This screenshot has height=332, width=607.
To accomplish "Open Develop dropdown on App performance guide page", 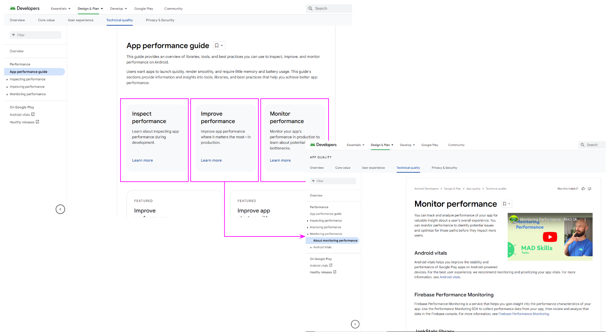I will (x=118, y=9).
